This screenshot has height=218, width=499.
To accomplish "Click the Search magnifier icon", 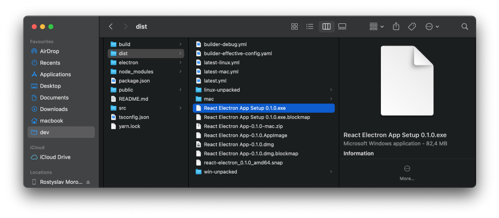I will pos(465,27).
